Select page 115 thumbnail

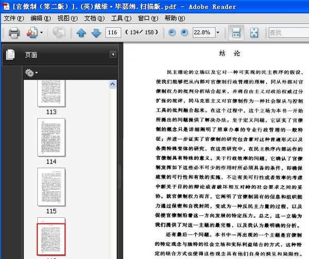[51, 186]
